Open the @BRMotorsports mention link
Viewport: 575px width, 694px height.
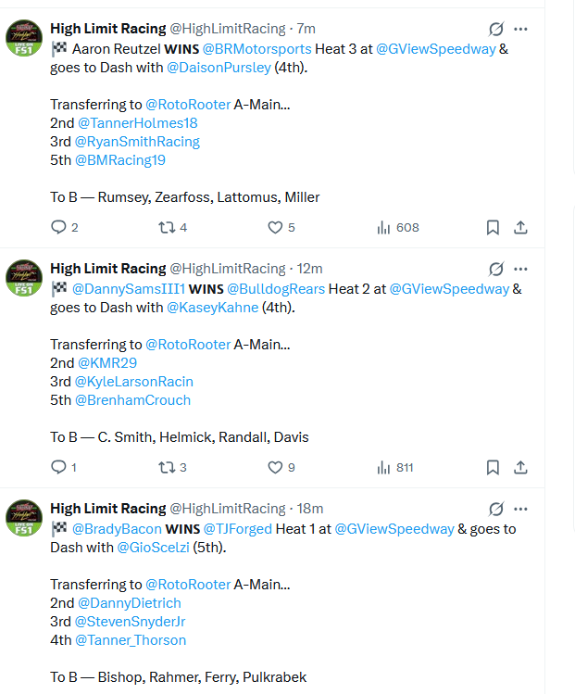(257, 49)
